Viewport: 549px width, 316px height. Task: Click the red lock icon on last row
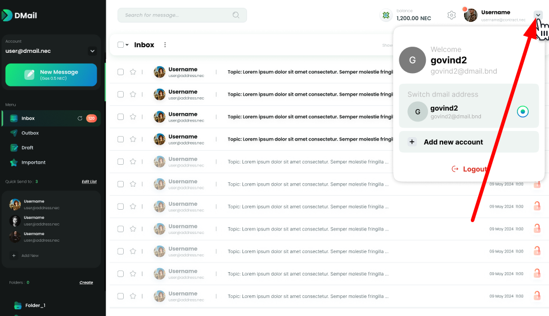[537, 296]
